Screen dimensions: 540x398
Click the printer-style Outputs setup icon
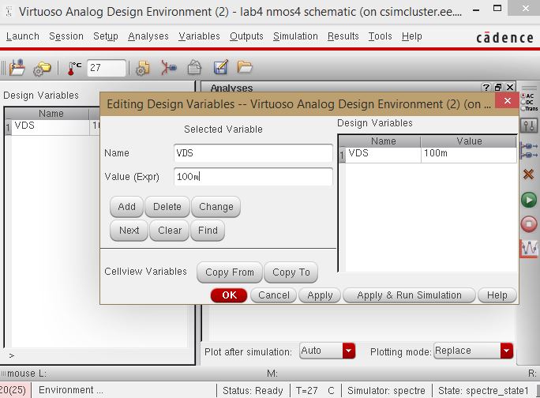point(194,68)
